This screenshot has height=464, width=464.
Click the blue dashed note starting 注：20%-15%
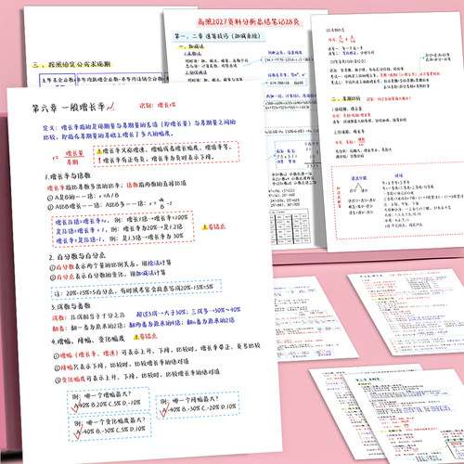click(x=136, y=289)
